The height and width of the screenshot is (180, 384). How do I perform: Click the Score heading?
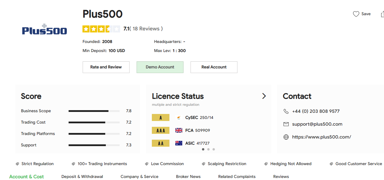[x=31, y=96]
